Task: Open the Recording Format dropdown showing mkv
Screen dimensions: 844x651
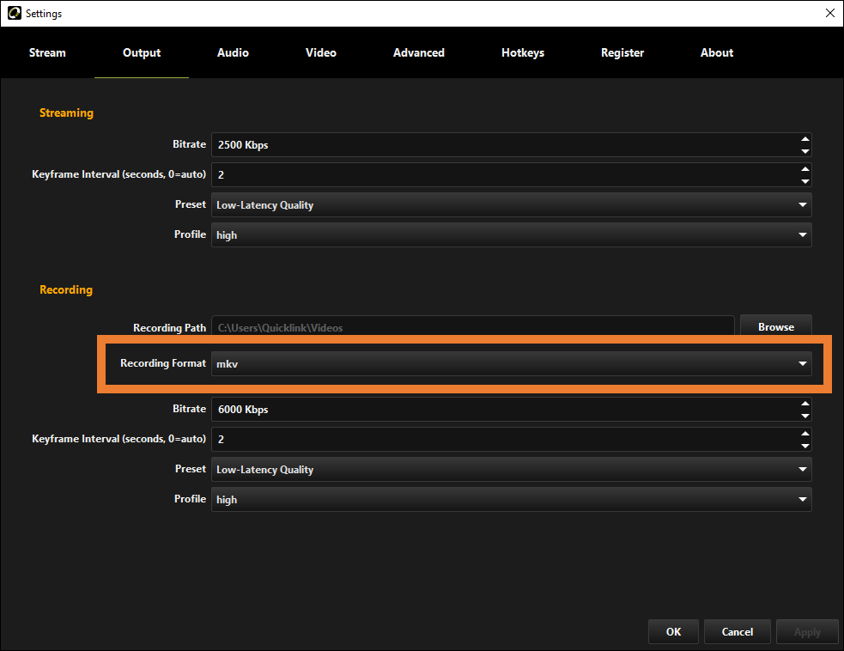Action: [x=512, y=364]
